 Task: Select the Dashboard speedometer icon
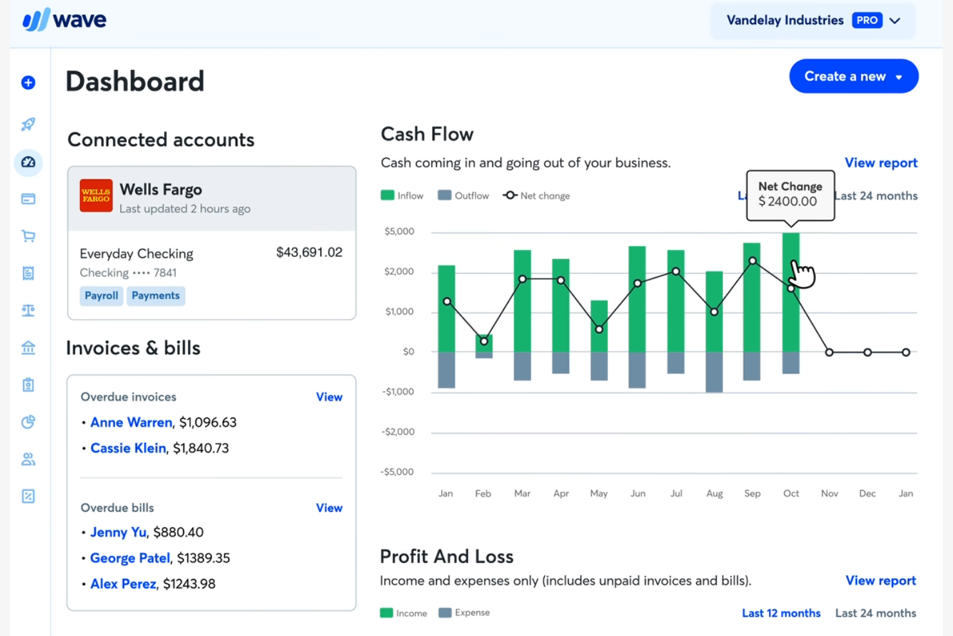click(28, 163)
